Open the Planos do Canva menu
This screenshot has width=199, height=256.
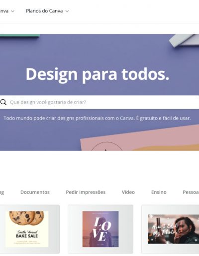pyautogui.click(x=44, y=11)
